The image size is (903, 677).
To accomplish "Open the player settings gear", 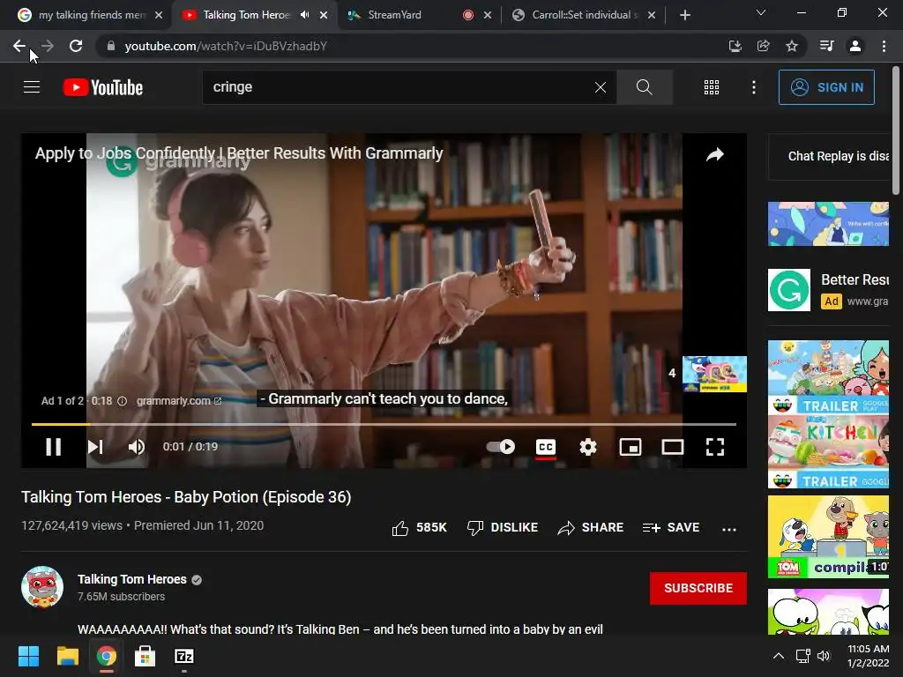I will click(588, 447).
